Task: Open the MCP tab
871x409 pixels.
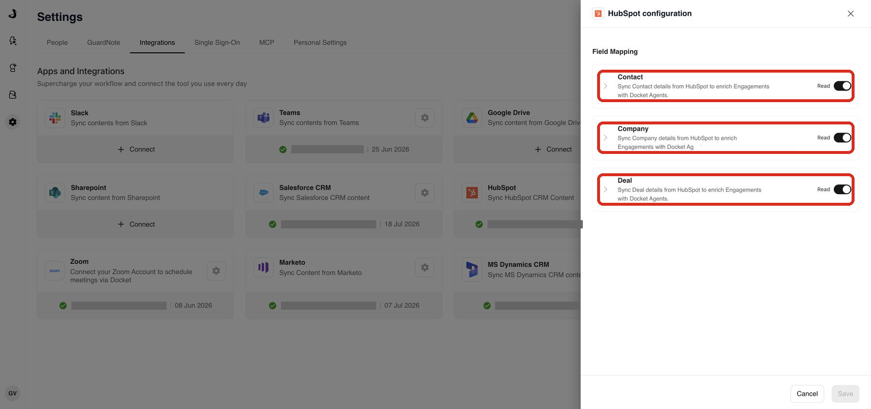Action: point(267,43)
